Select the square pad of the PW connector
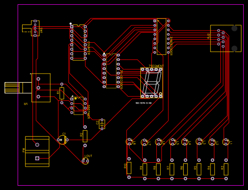The height and width of the screenshot is (190, 248). click(x=37, y=158)
